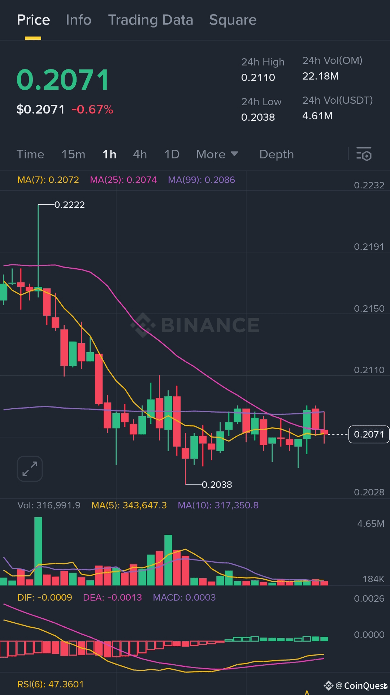The height and width of the screenshot is (695, 390).
Task: Select the Price tab
Action: (33, 20)
